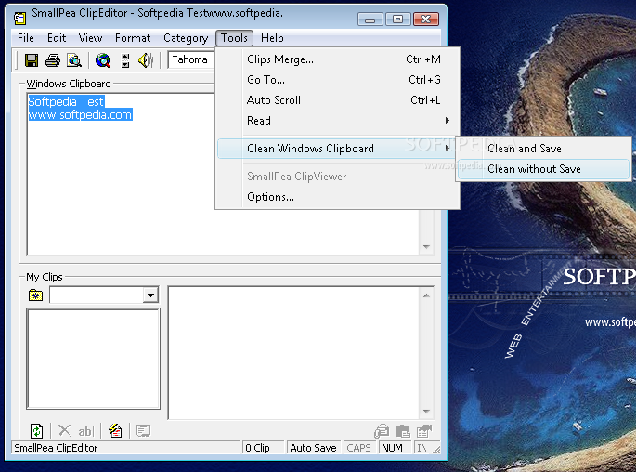Minimize the ClipEditor window
Screen dimensions: 636x472
pyautogui.click(x=370, y=20)
